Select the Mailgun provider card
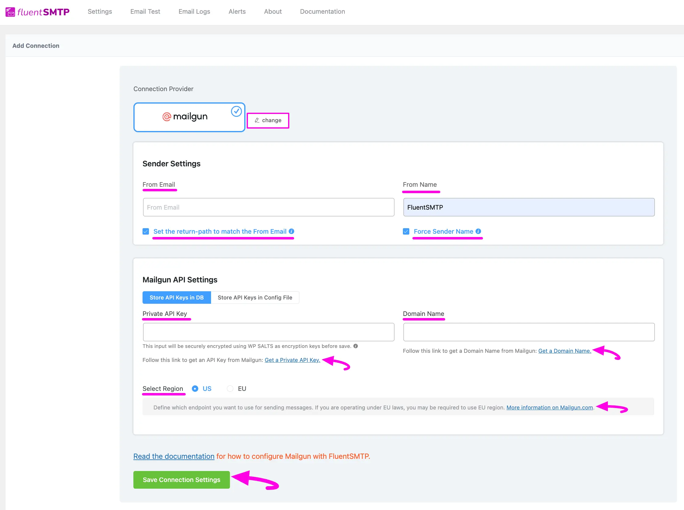684x510 pixels. tap(189, 117)
